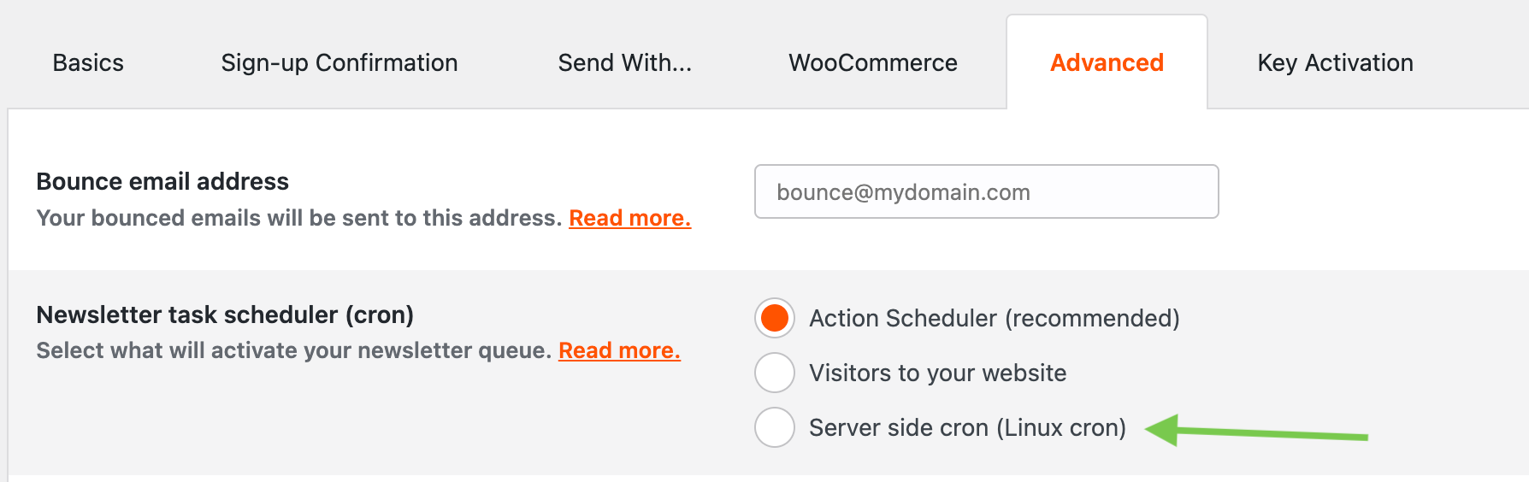Select the Advanced tab
1529x482 pixels.
coord(1107,62)
